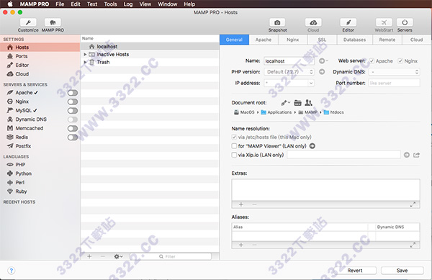
Task: Switch to the SSL tab
Action: tap(322, 40)
